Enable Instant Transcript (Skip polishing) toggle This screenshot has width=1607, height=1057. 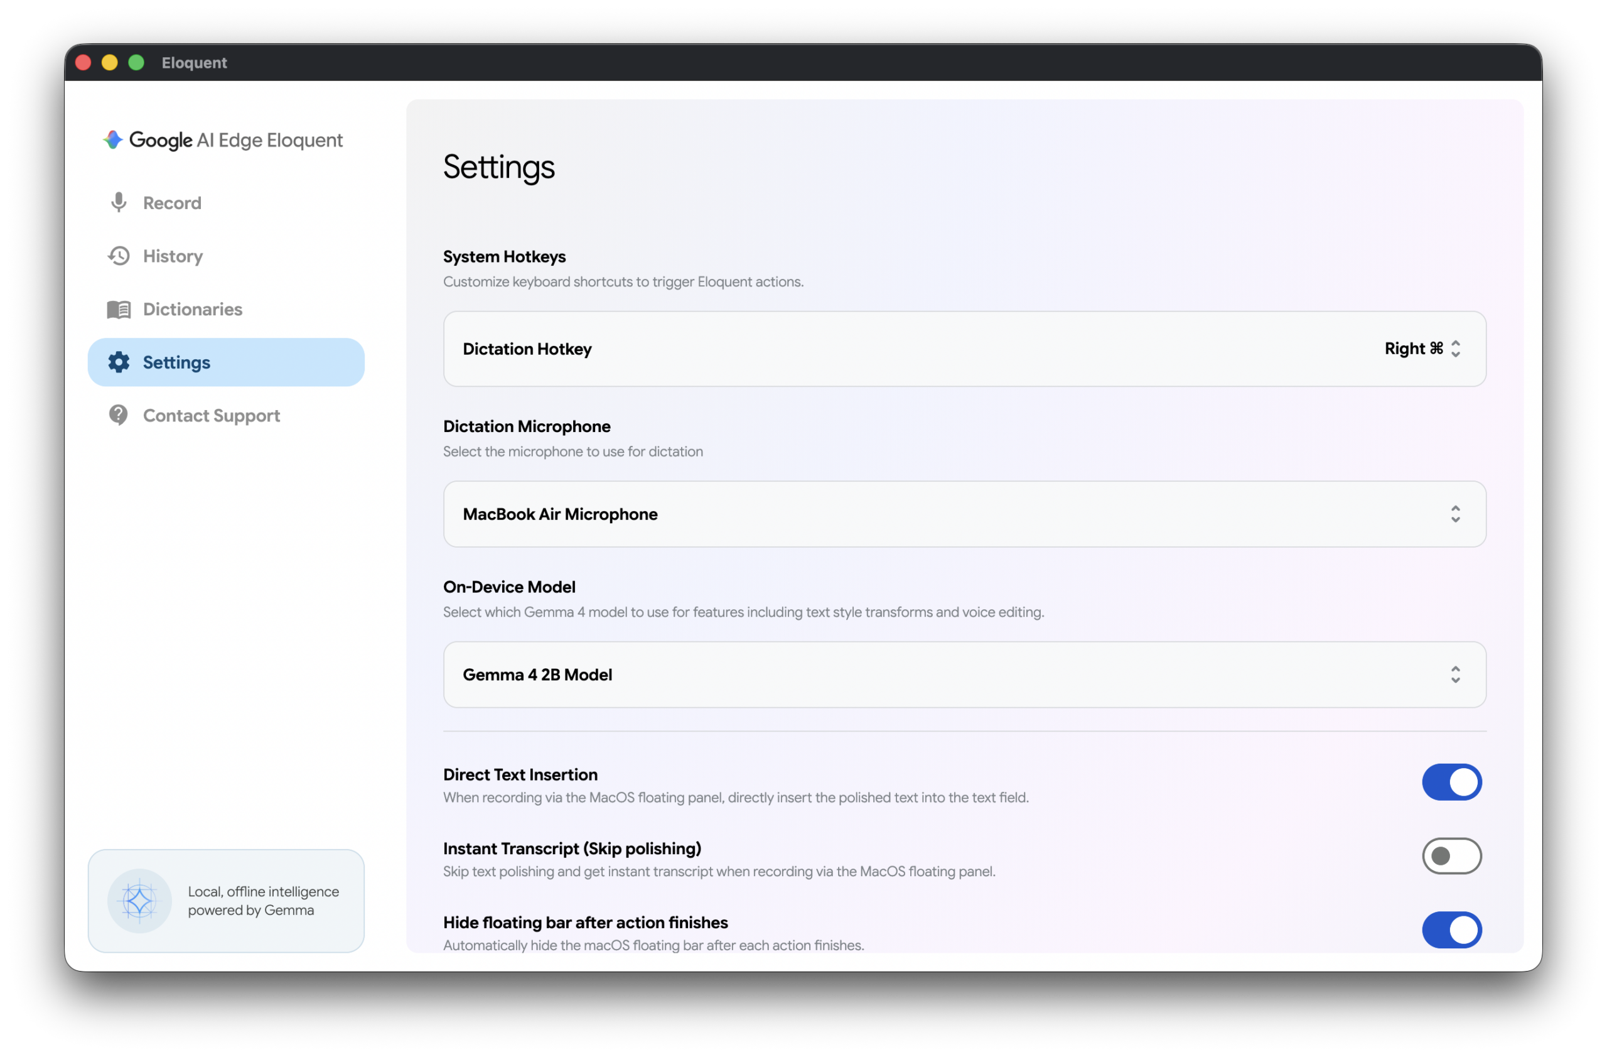click(1453, 857)
